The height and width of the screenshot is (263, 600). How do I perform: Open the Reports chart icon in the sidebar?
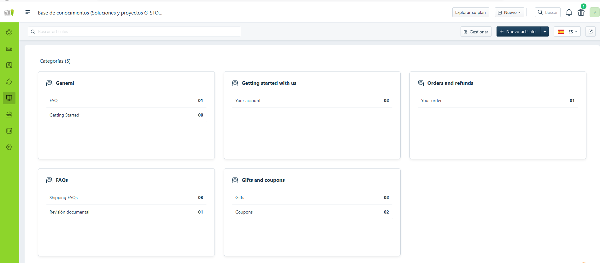9,131
